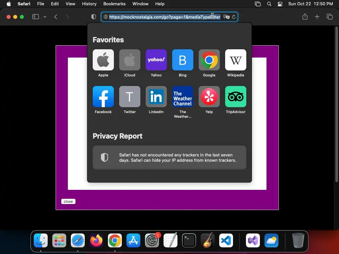Open the Apple favorite
Screen dimensions: 339x254
(103, 60)
